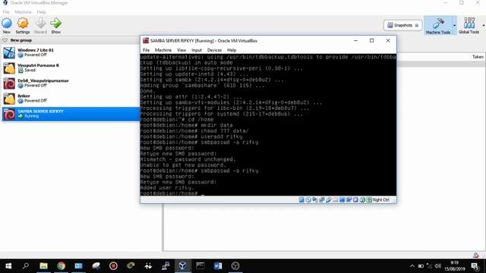Click the Taken column header
The image size is (486, 273).
pyautogui.click(x=478, y=57)
